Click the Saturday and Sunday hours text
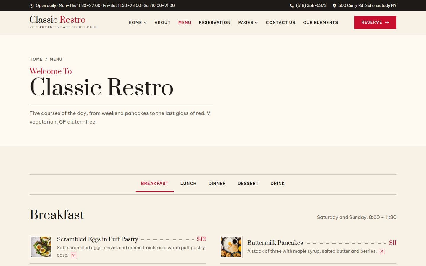The width and height of the screenshot is (426, 266). (357, 217)
